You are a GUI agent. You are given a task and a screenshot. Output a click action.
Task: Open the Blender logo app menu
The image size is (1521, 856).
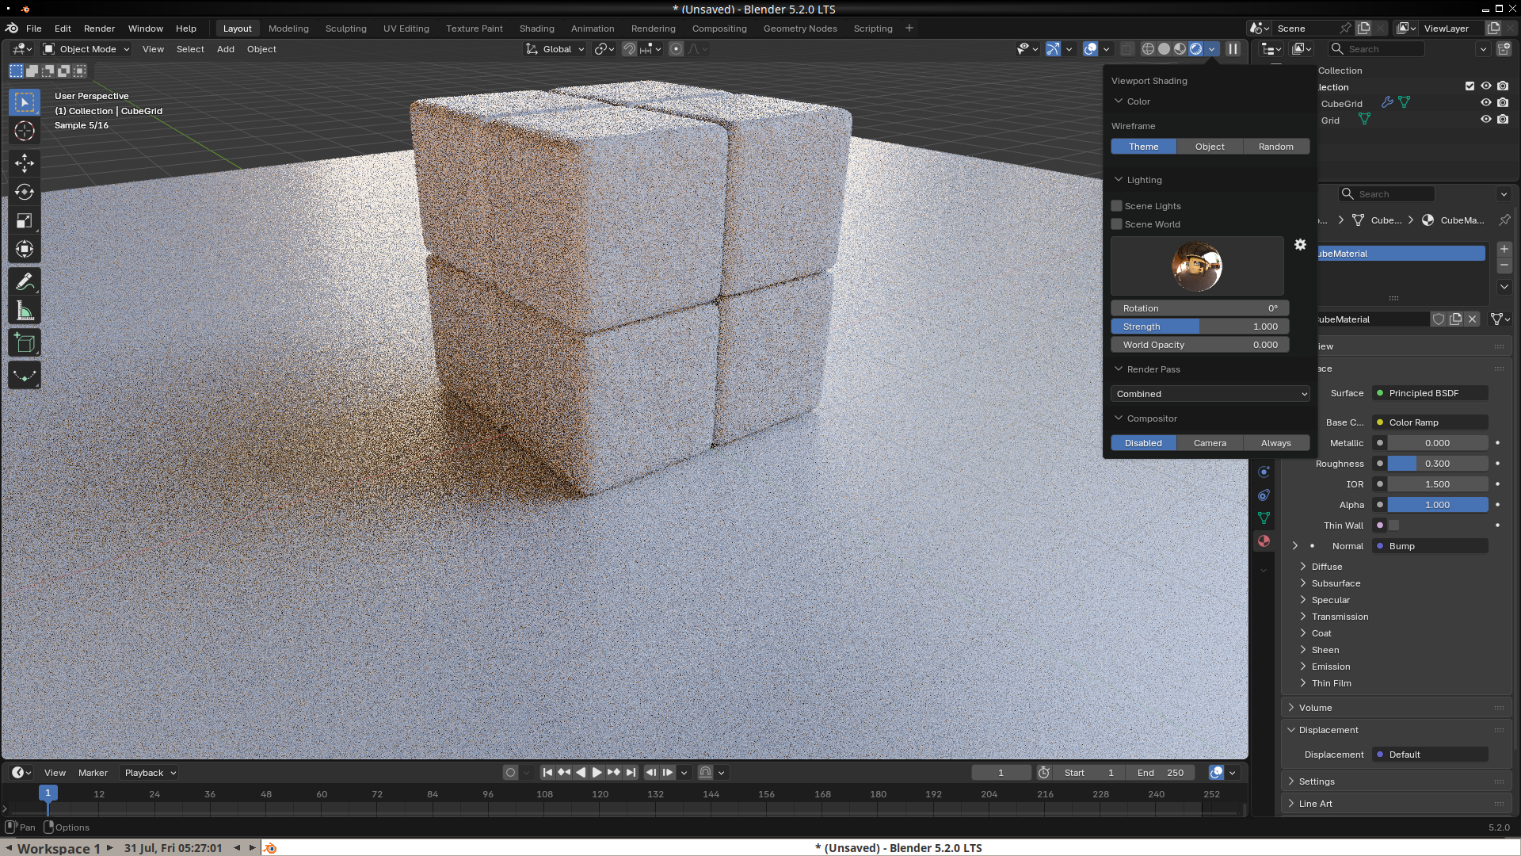(x=12, y=29)
